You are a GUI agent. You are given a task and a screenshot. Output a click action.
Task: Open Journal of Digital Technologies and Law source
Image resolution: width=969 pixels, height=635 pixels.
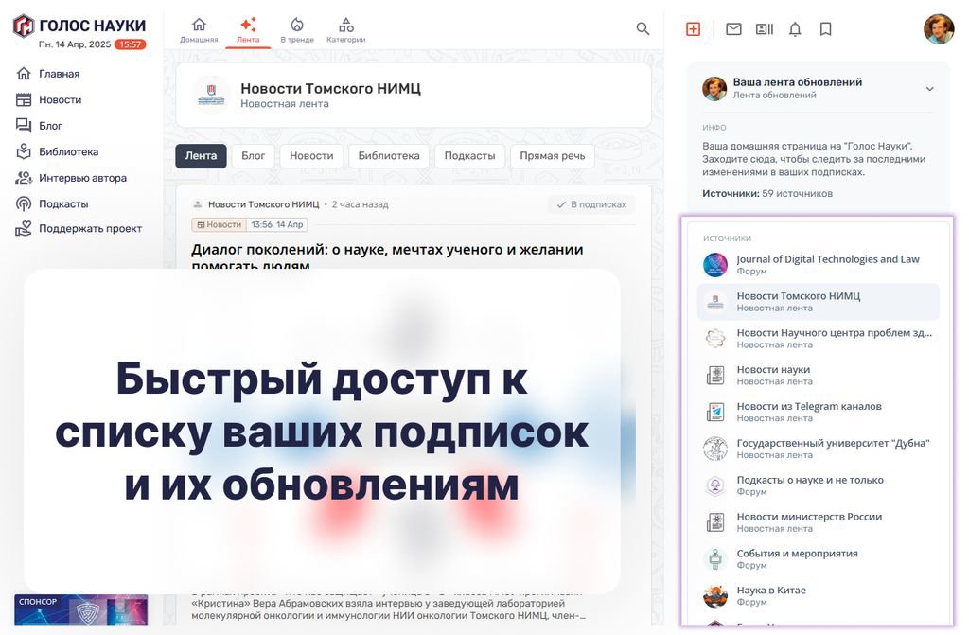[819, 265]
